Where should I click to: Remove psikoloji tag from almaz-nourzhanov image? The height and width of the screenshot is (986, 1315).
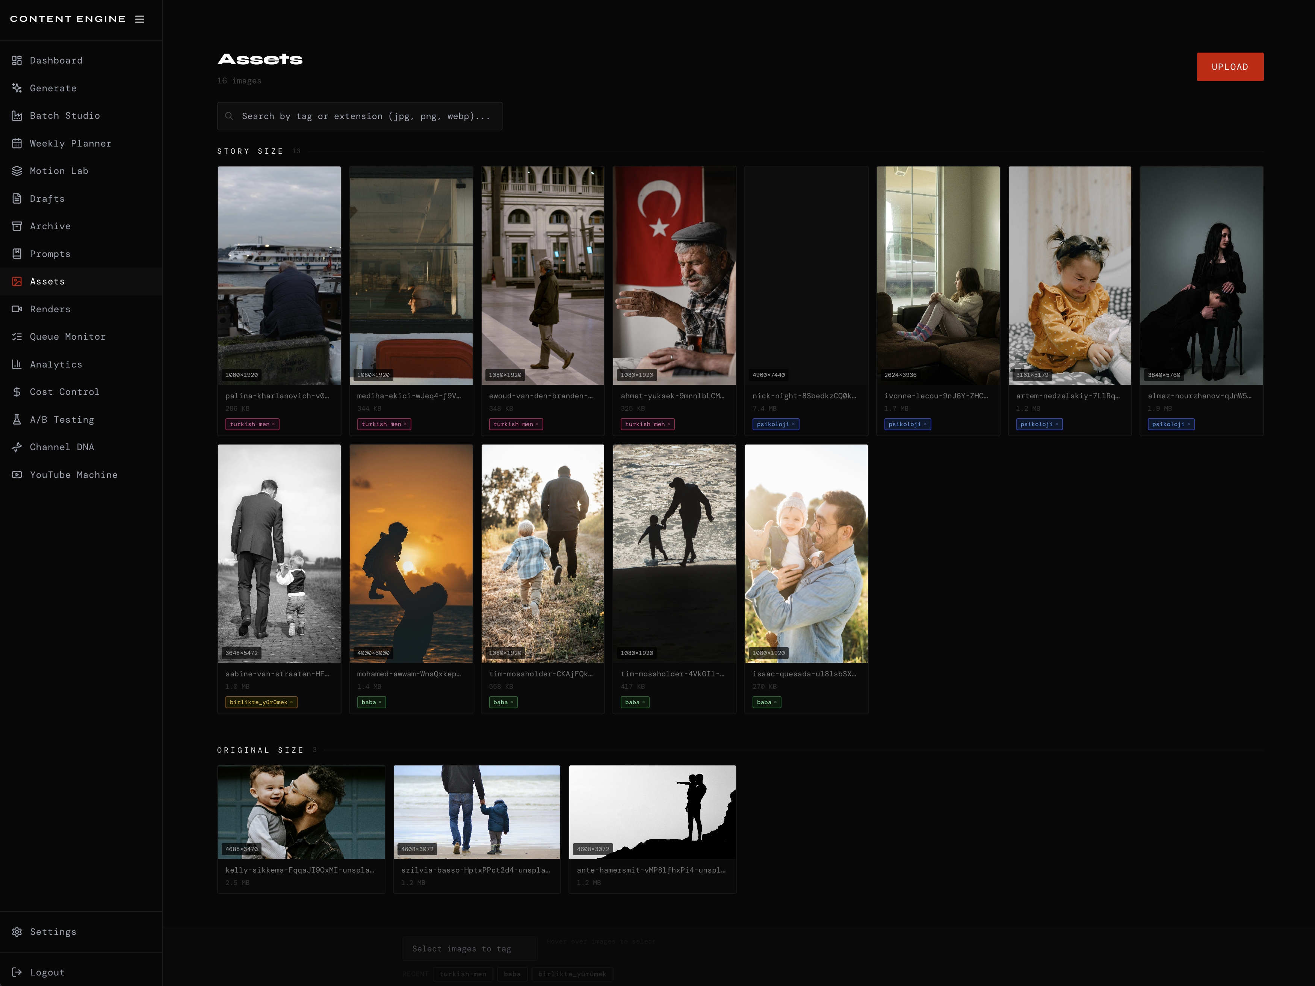click(x=1188, y=425)
